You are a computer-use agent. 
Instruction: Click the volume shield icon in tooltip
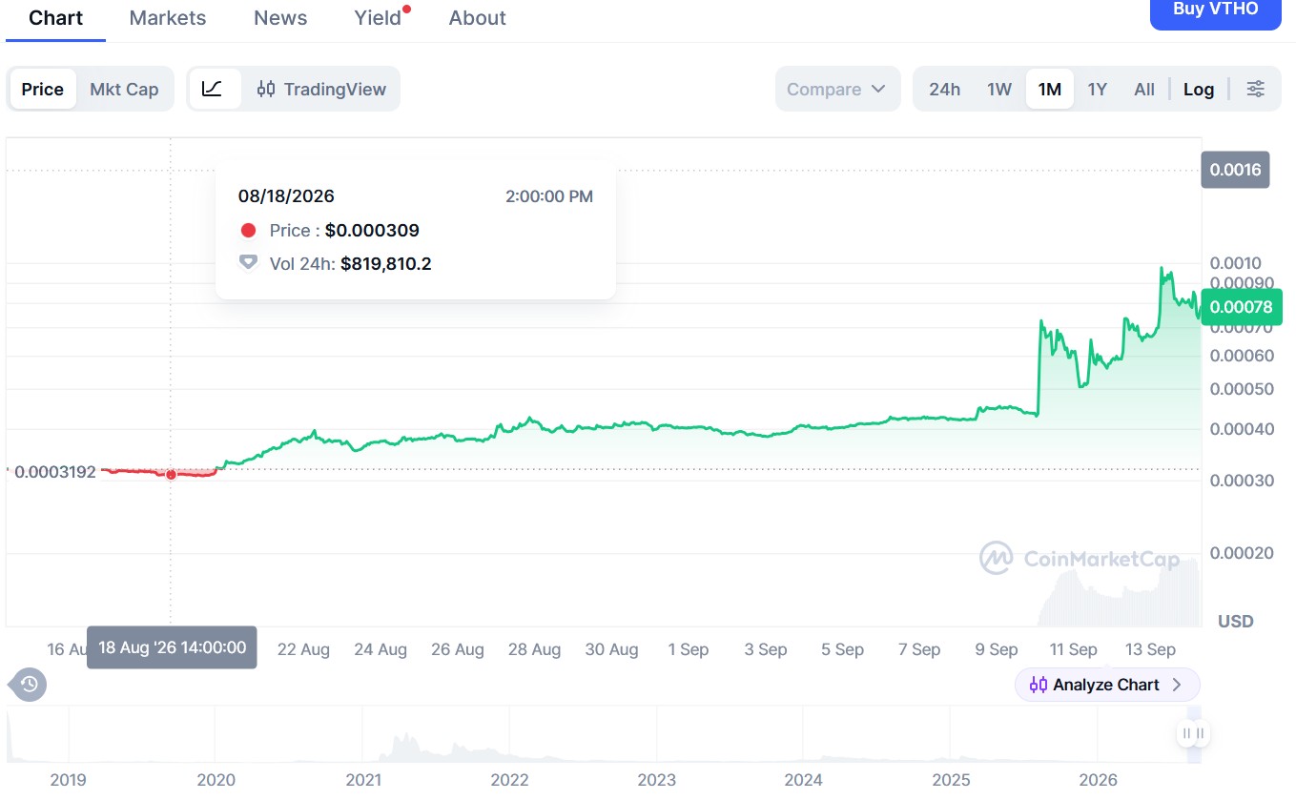(x=249, y=262)
